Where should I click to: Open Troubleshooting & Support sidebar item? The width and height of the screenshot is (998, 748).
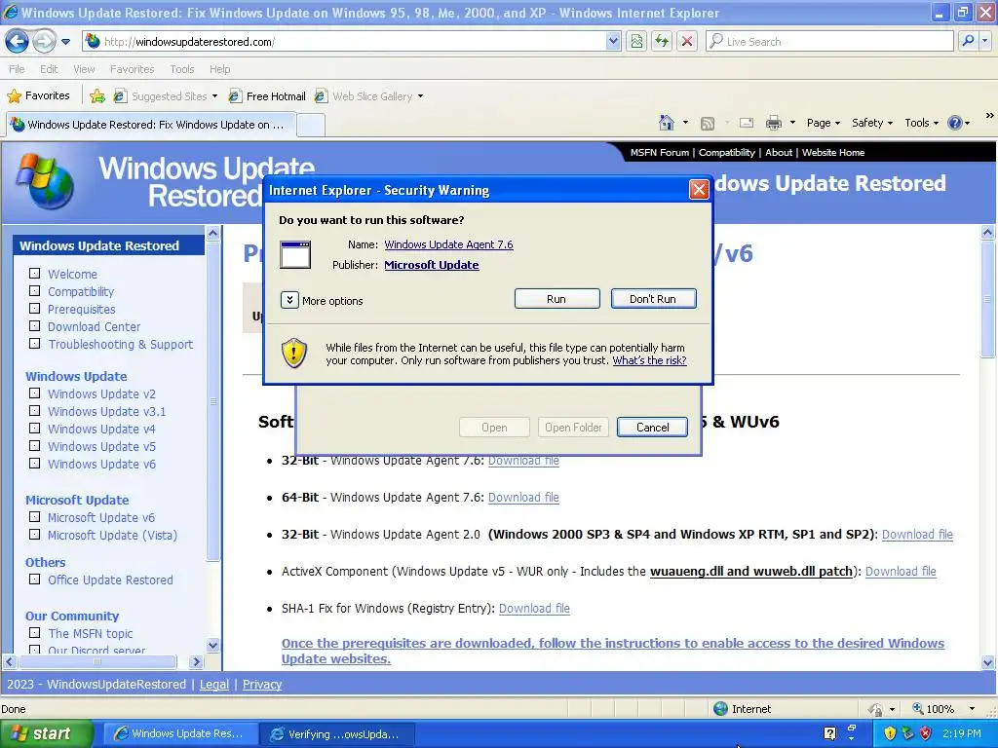point(120,344)
